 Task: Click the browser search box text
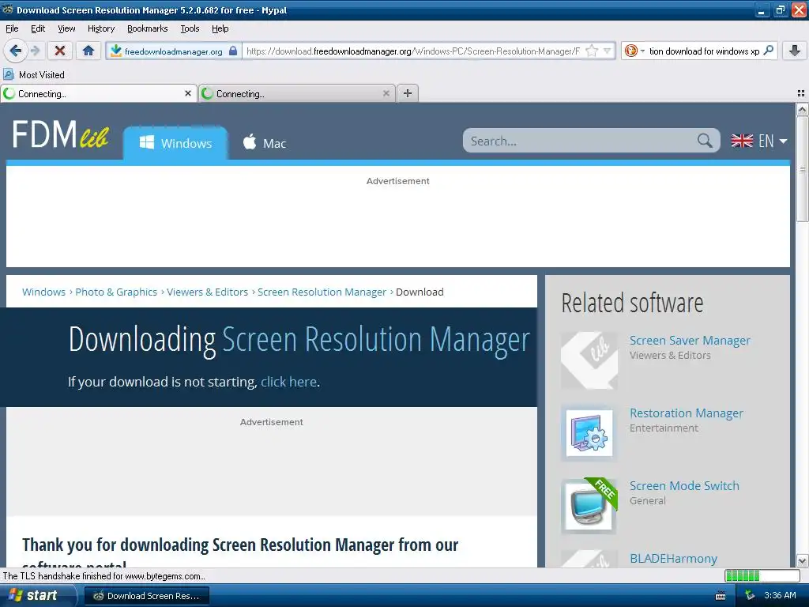[x=704, y=51]
